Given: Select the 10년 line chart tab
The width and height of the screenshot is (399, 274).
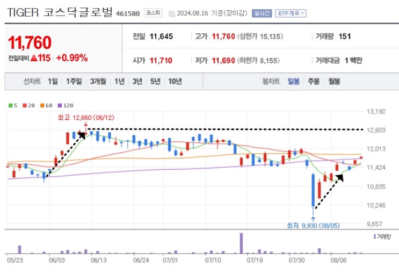Looking at the screenshot, I should 175,82.
